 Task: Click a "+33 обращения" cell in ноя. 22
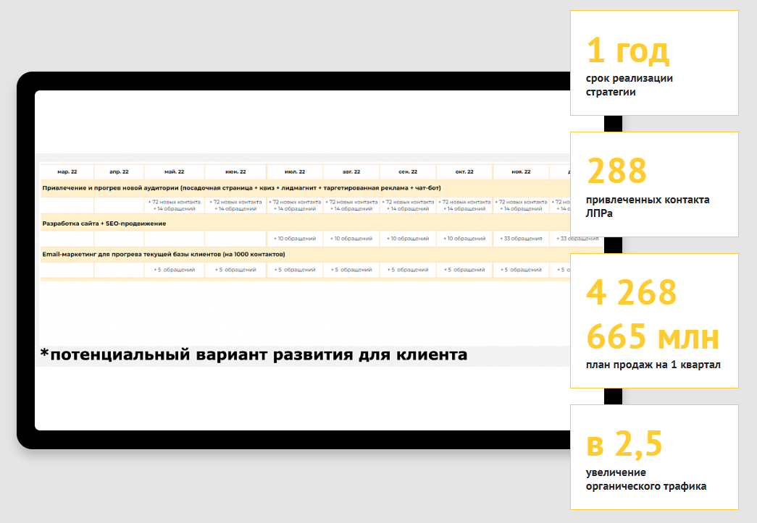(x=521, y=238)
